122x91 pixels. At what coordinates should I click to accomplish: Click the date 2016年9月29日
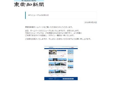[90, 22]
